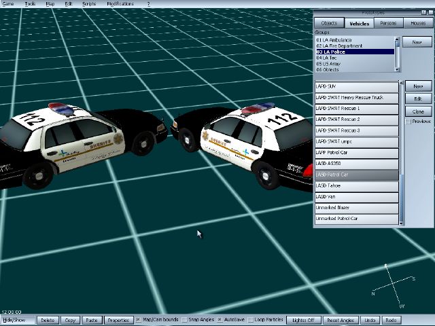Screen dimensions: 435x326
Task: Switch to the Objects tab
Action: tap(329, 23)
